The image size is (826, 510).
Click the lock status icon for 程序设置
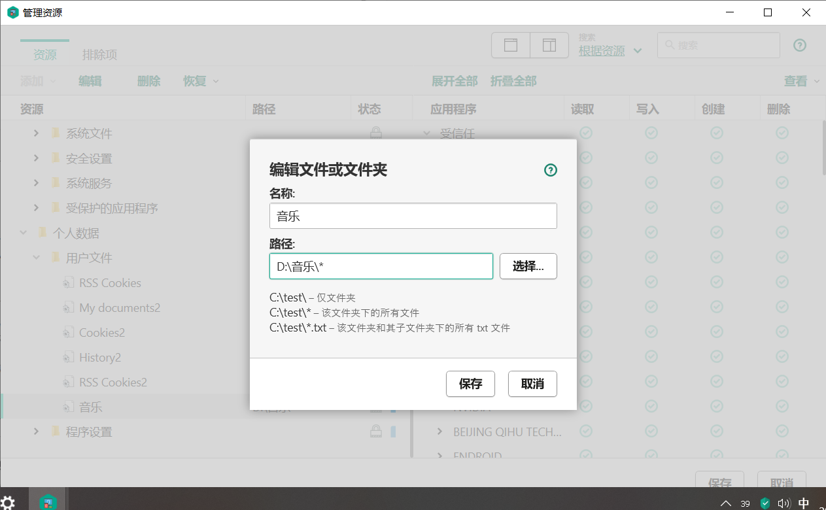click(376, 432)
